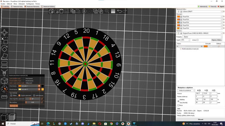The height and width of the screenshot is (126, 225).
Task: Switch to sliced layers preview icon
Action: click(12, 117)
